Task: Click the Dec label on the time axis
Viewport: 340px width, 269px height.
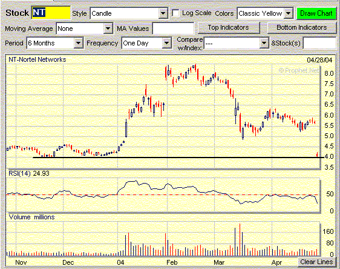Action: (x=68, y=262)
